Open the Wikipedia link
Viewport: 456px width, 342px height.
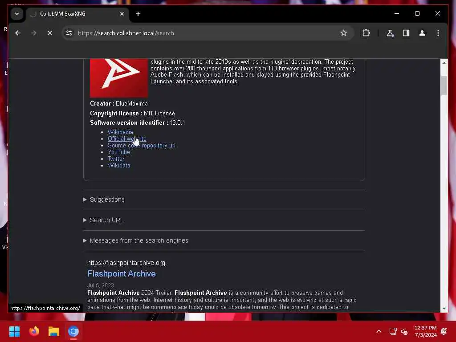[x=120, y=132]
